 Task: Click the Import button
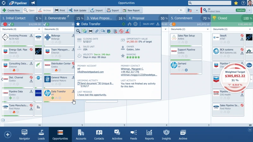coord(96,10)
